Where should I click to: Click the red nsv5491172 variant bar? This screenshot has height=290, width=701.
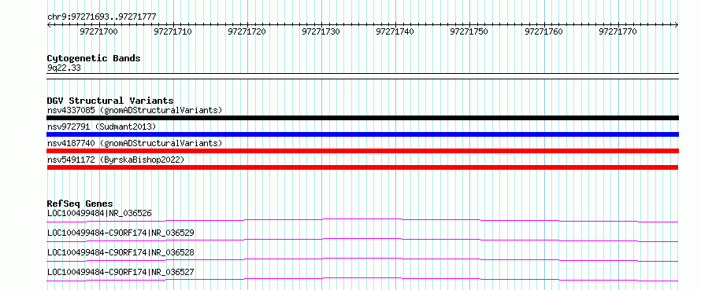[x=362, y=167]
